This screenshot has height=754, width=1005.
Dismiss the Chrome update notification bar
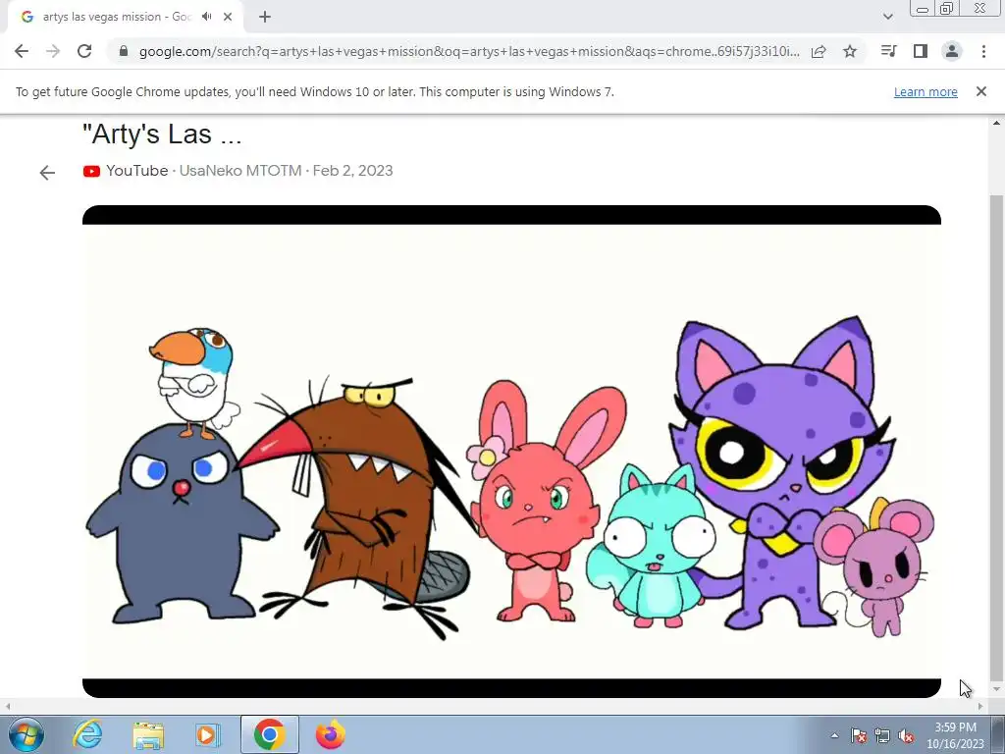click(981, 91)
